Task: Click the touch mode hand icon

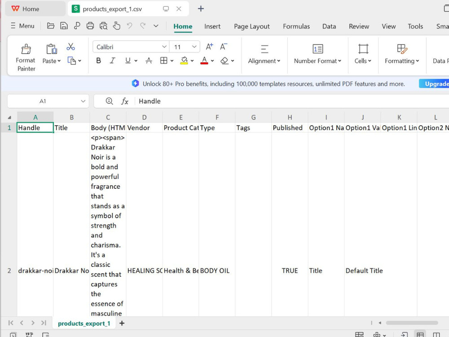Action: 117,26
